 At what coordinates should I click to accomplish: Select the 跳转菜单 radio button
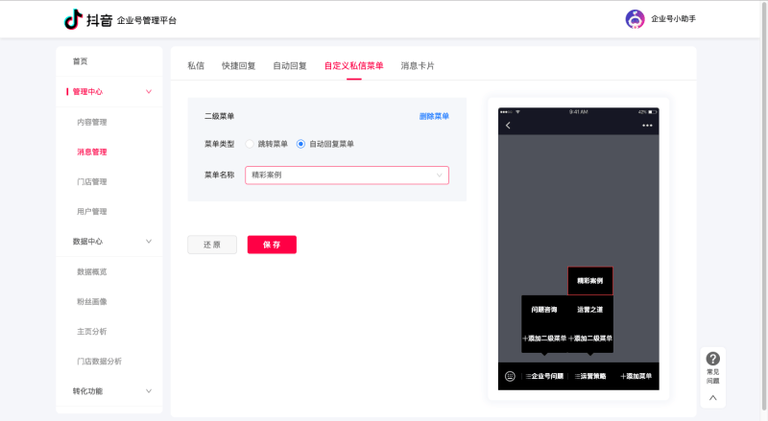250,144
